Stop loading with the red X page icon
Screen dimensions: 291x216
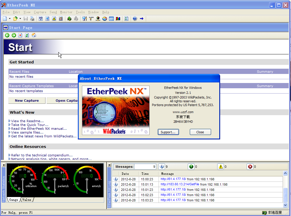(20, 35)
